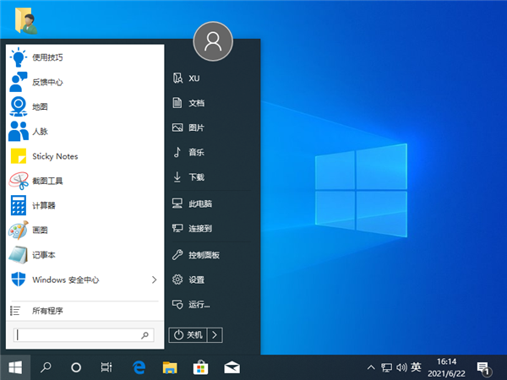Toggle input language 英 indicator
507x380 pixels.
click(415, 367)
